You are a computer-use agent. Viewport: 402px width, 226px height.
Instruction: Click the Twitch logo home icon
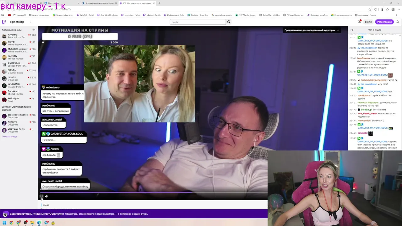pyautogui.click(x=4, y=22)
